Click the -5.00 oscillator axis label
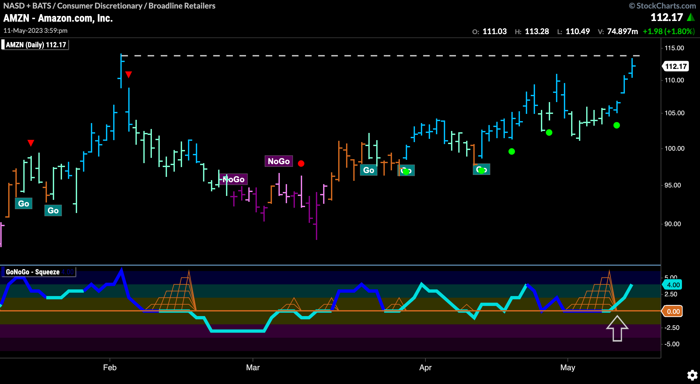This screenshot has height=384, width=700. click(x=671, y=344)
